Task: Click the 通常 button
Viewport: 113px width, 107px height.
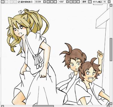Action: pos(84,2)
